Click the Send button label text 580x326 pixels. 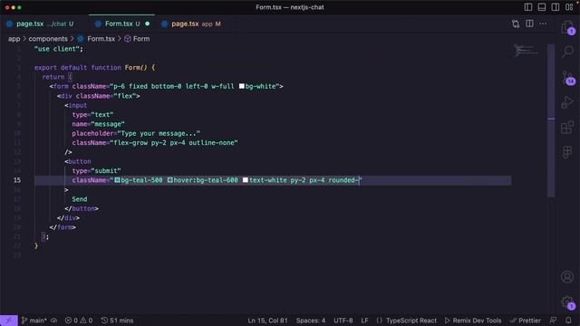(x=80, y=199)
